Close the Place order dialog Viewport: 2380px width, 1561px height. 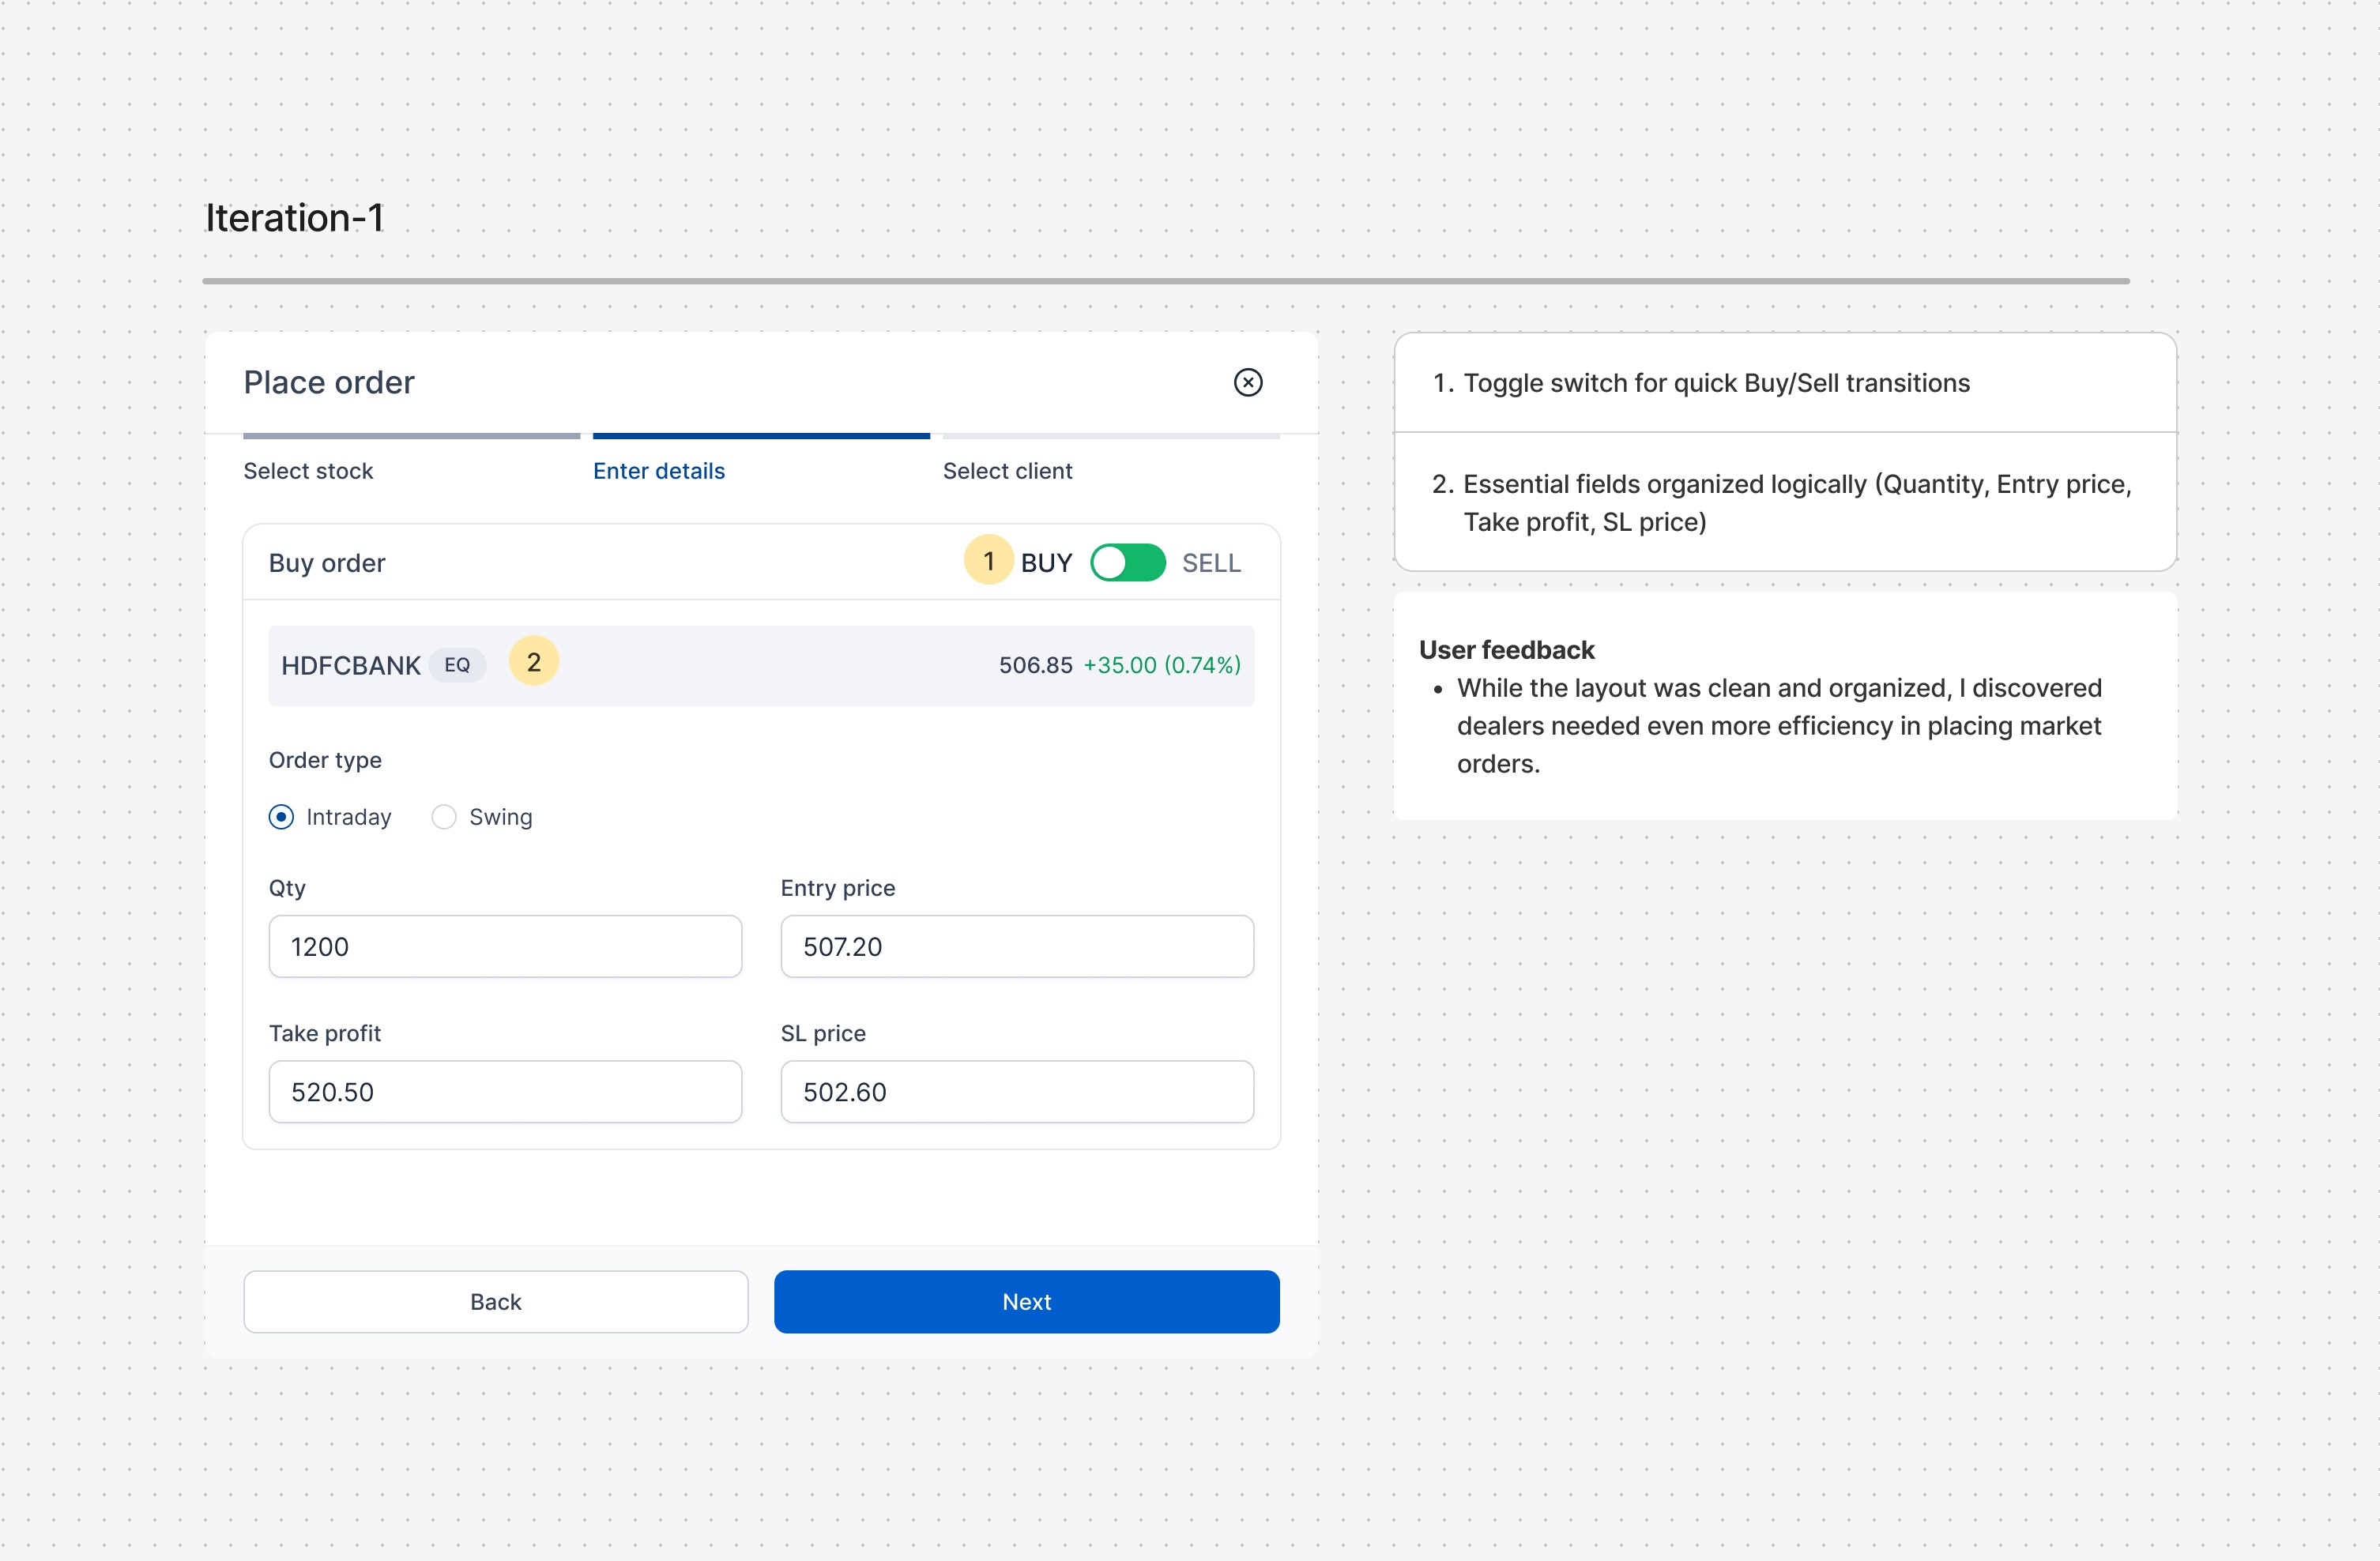click(x=1247, y=382)
